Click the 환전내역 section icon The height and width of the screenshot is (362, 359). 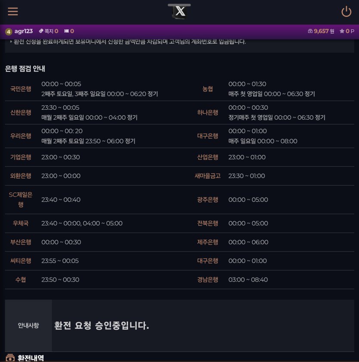coord(10,358)
